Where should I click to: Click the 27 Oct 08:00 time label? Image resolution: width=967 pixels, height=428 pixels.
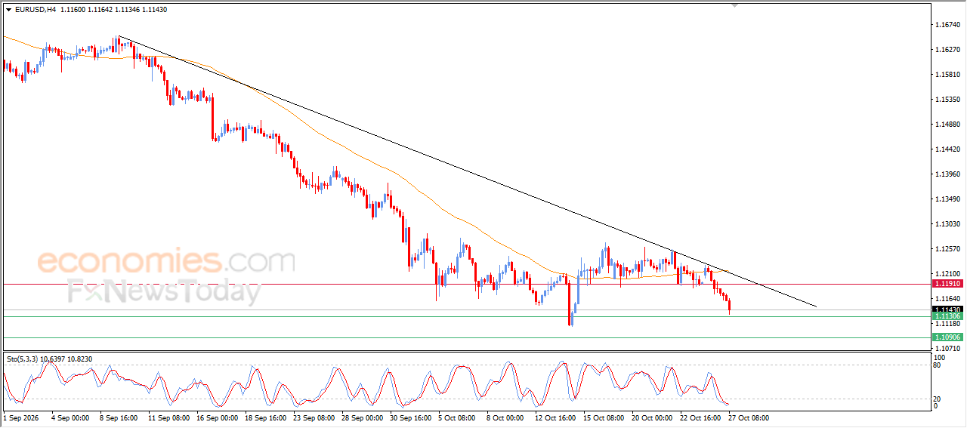pos(749,417)
